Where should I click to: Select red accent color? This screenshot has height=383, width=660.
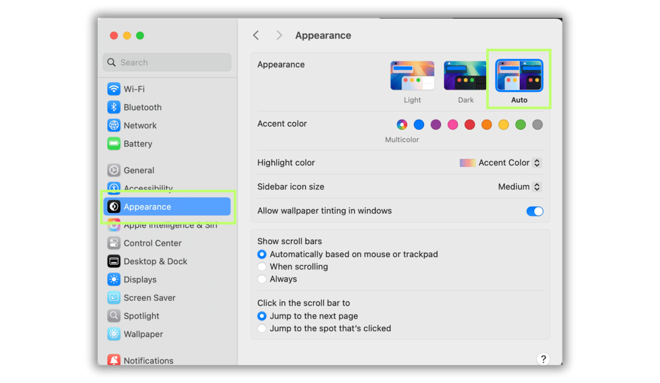(x=470, y=125)
